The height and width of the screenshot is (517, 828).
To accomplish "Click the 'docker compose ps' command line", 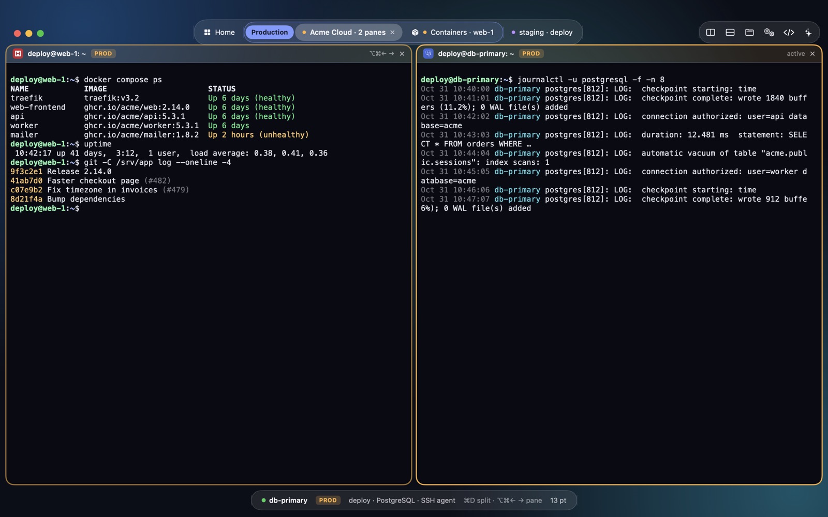I will tap(123, 80).
